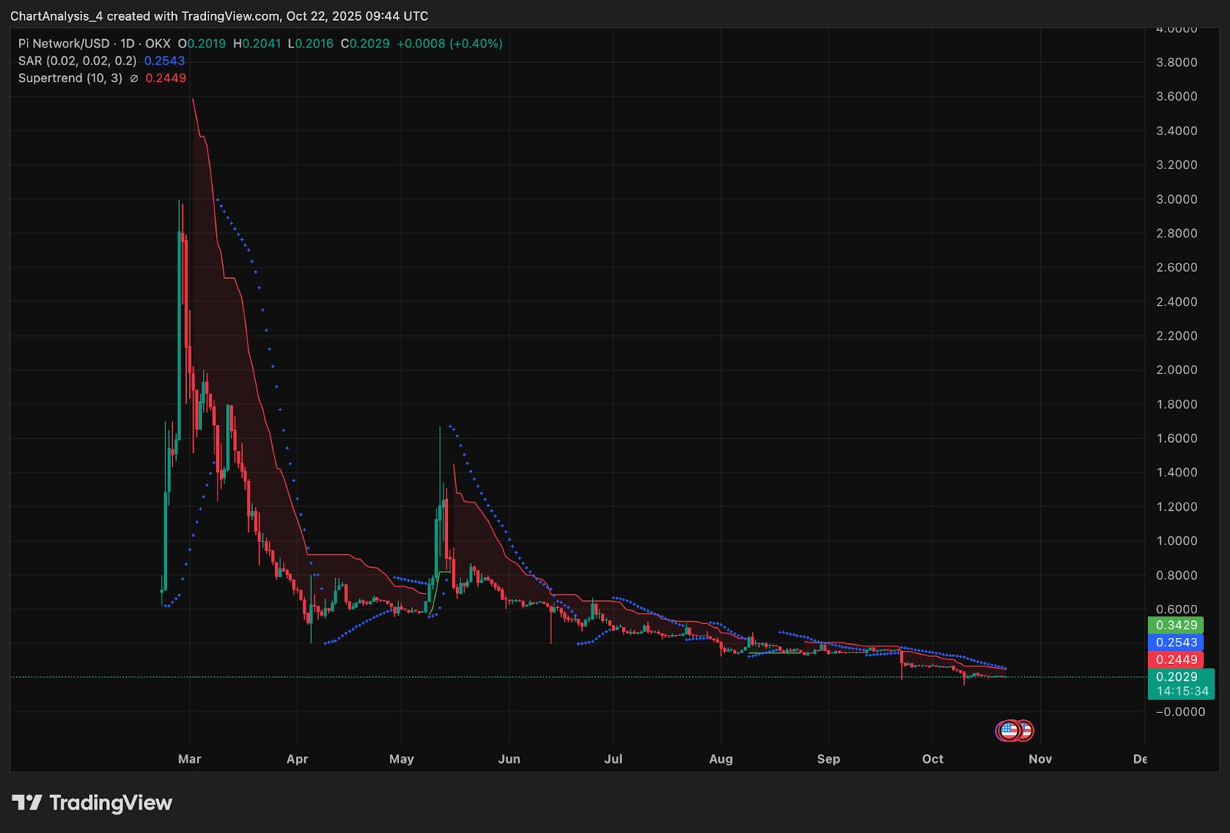
Task: Click the green 0.3429 price tag
Action: 1175,625
